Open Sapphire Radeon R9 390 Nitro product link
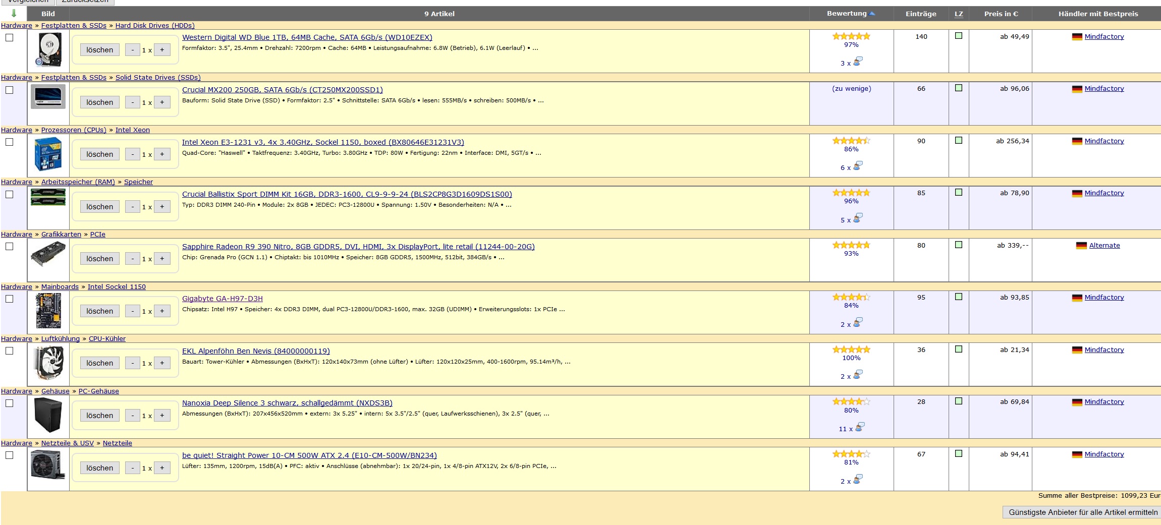This screenshot has width=1161, height=525. 358,247
